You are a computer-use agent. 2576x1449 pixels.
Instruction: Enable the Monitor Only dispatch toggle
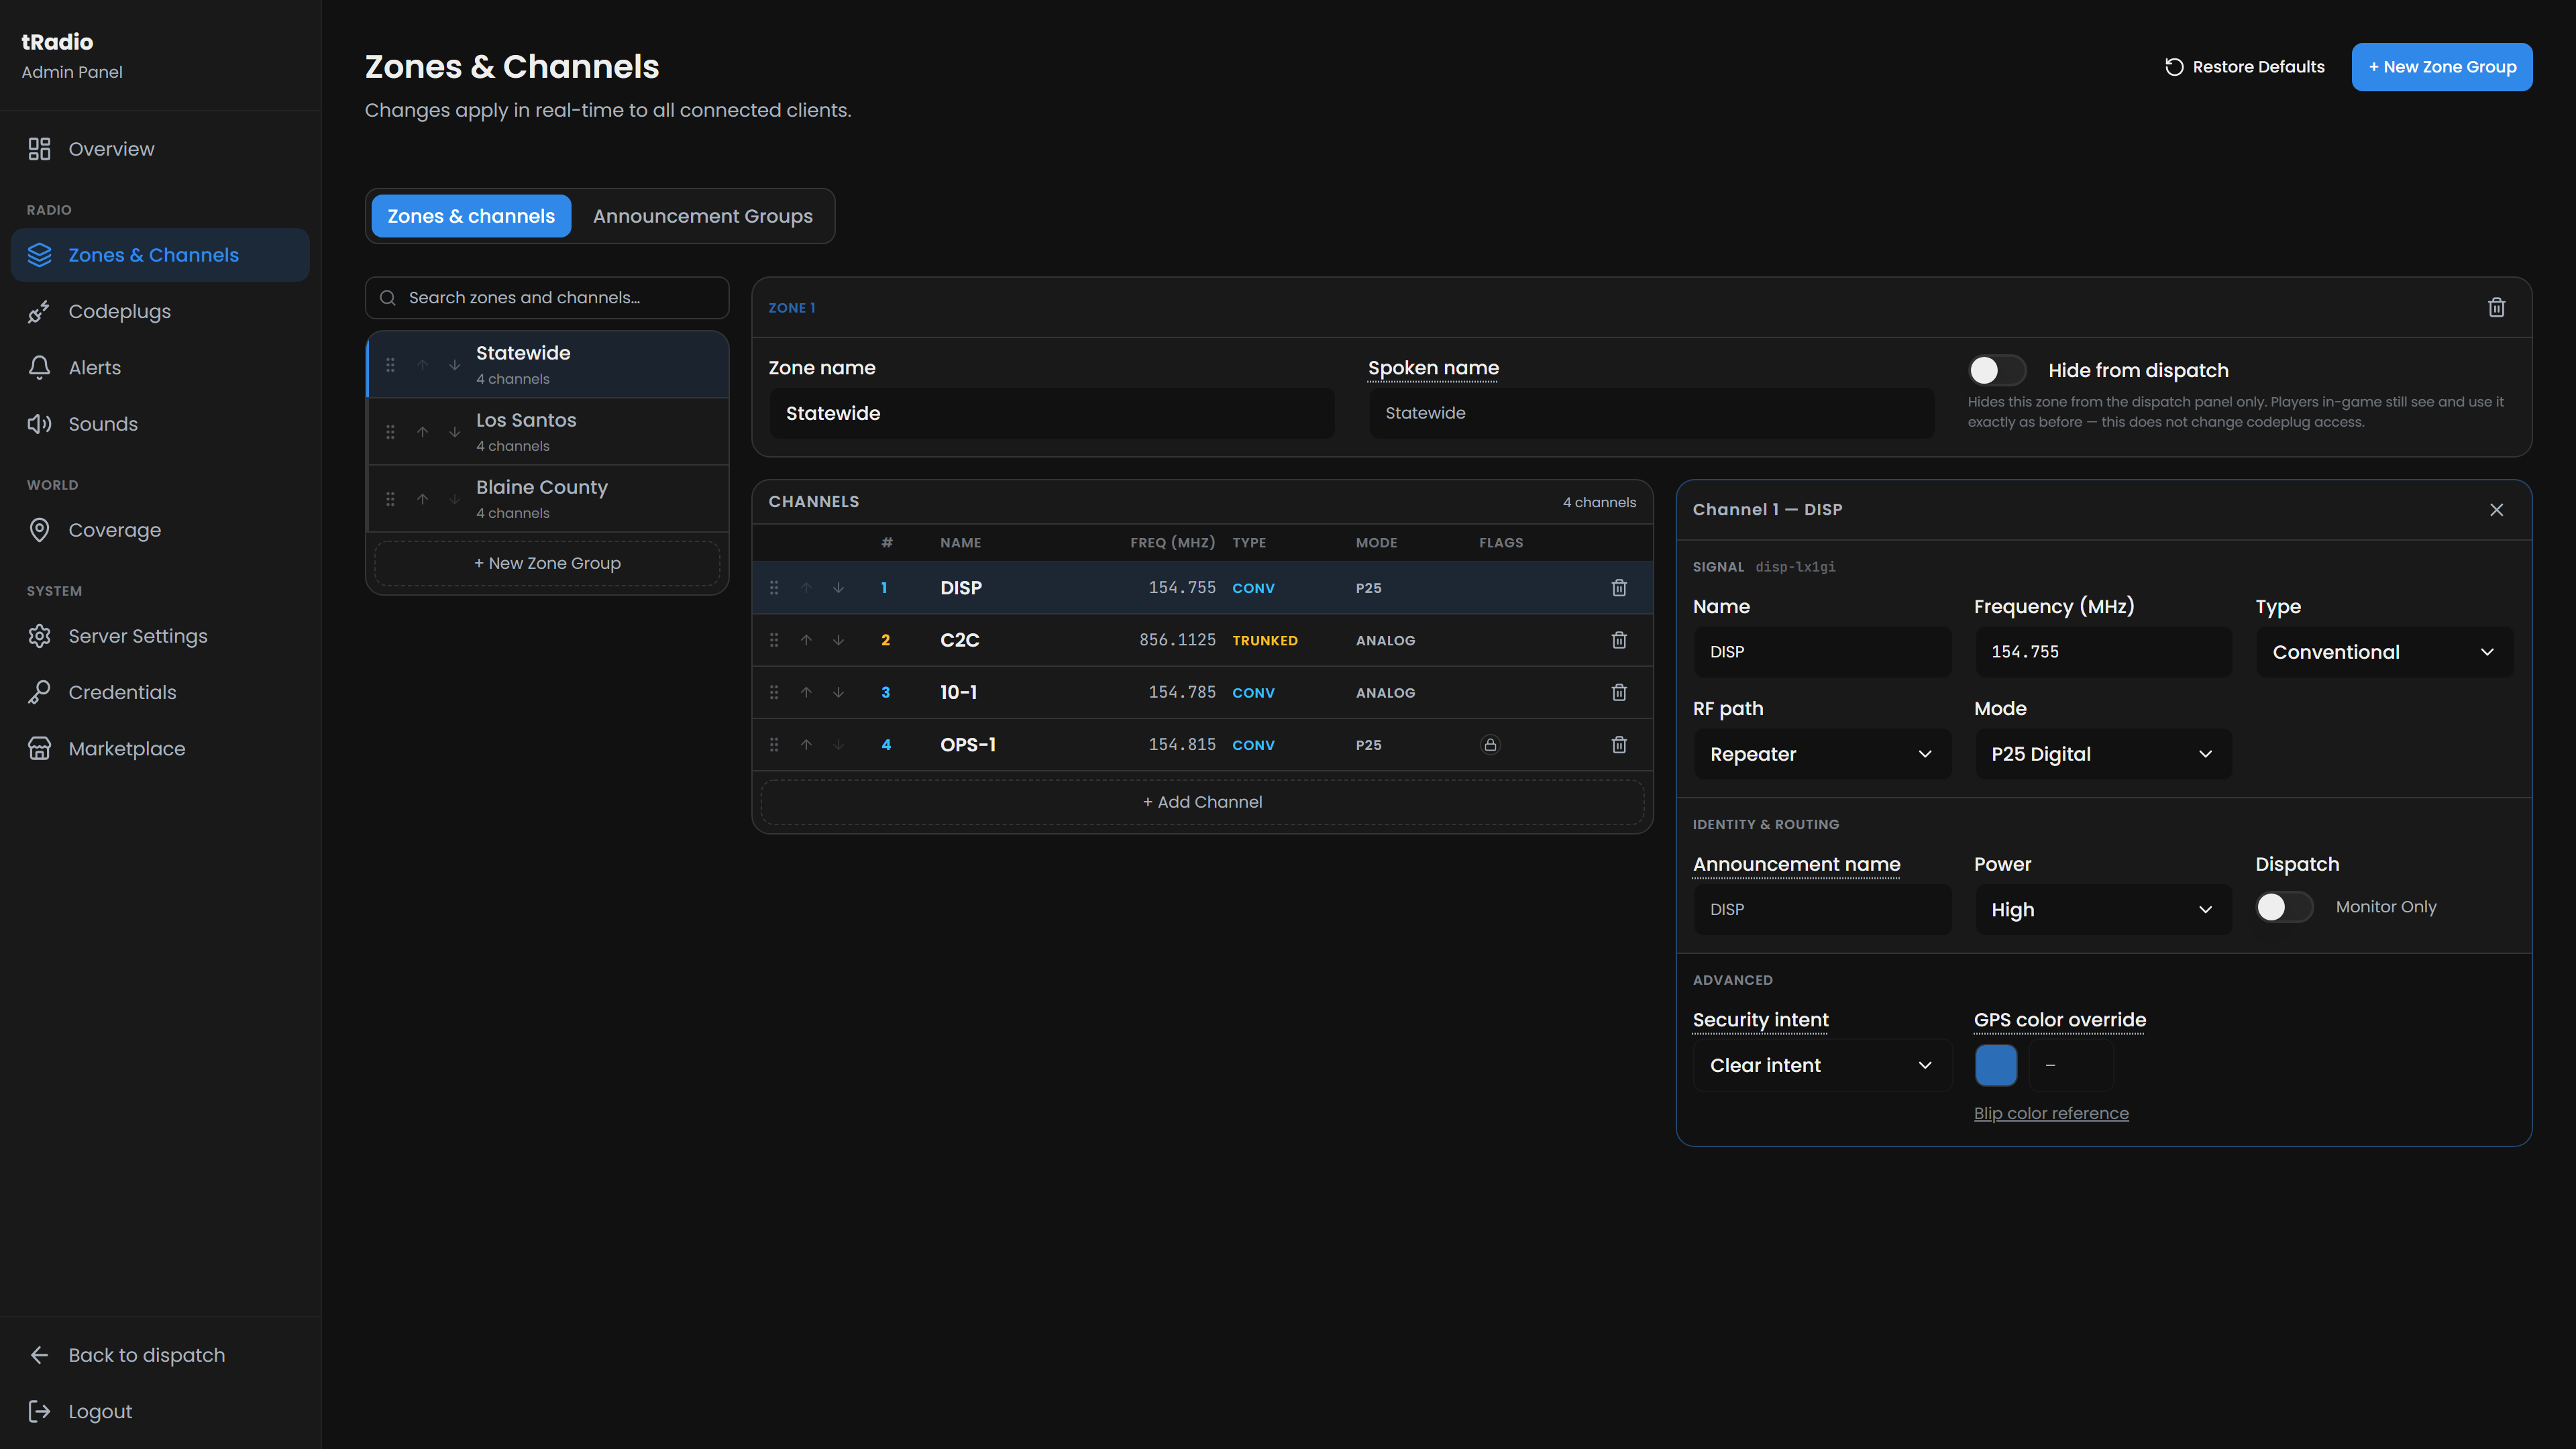[x=2284, y=907]
